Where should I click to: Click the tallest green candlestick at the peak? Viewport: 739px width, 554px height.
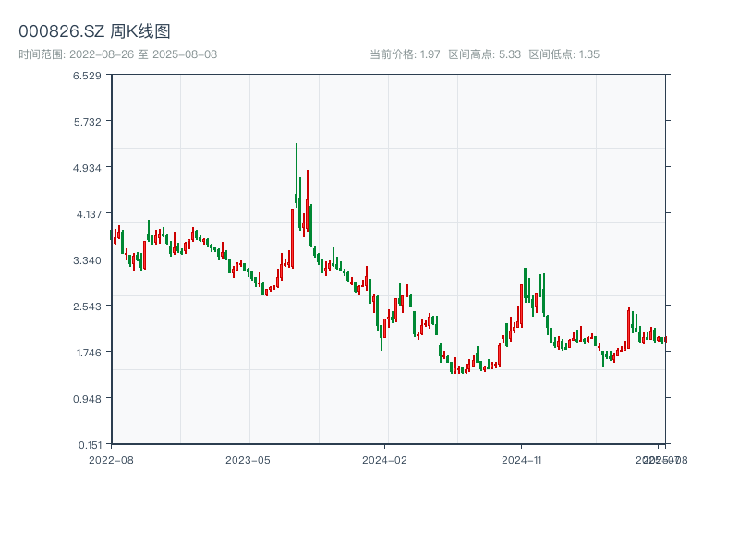coord(297,175)
